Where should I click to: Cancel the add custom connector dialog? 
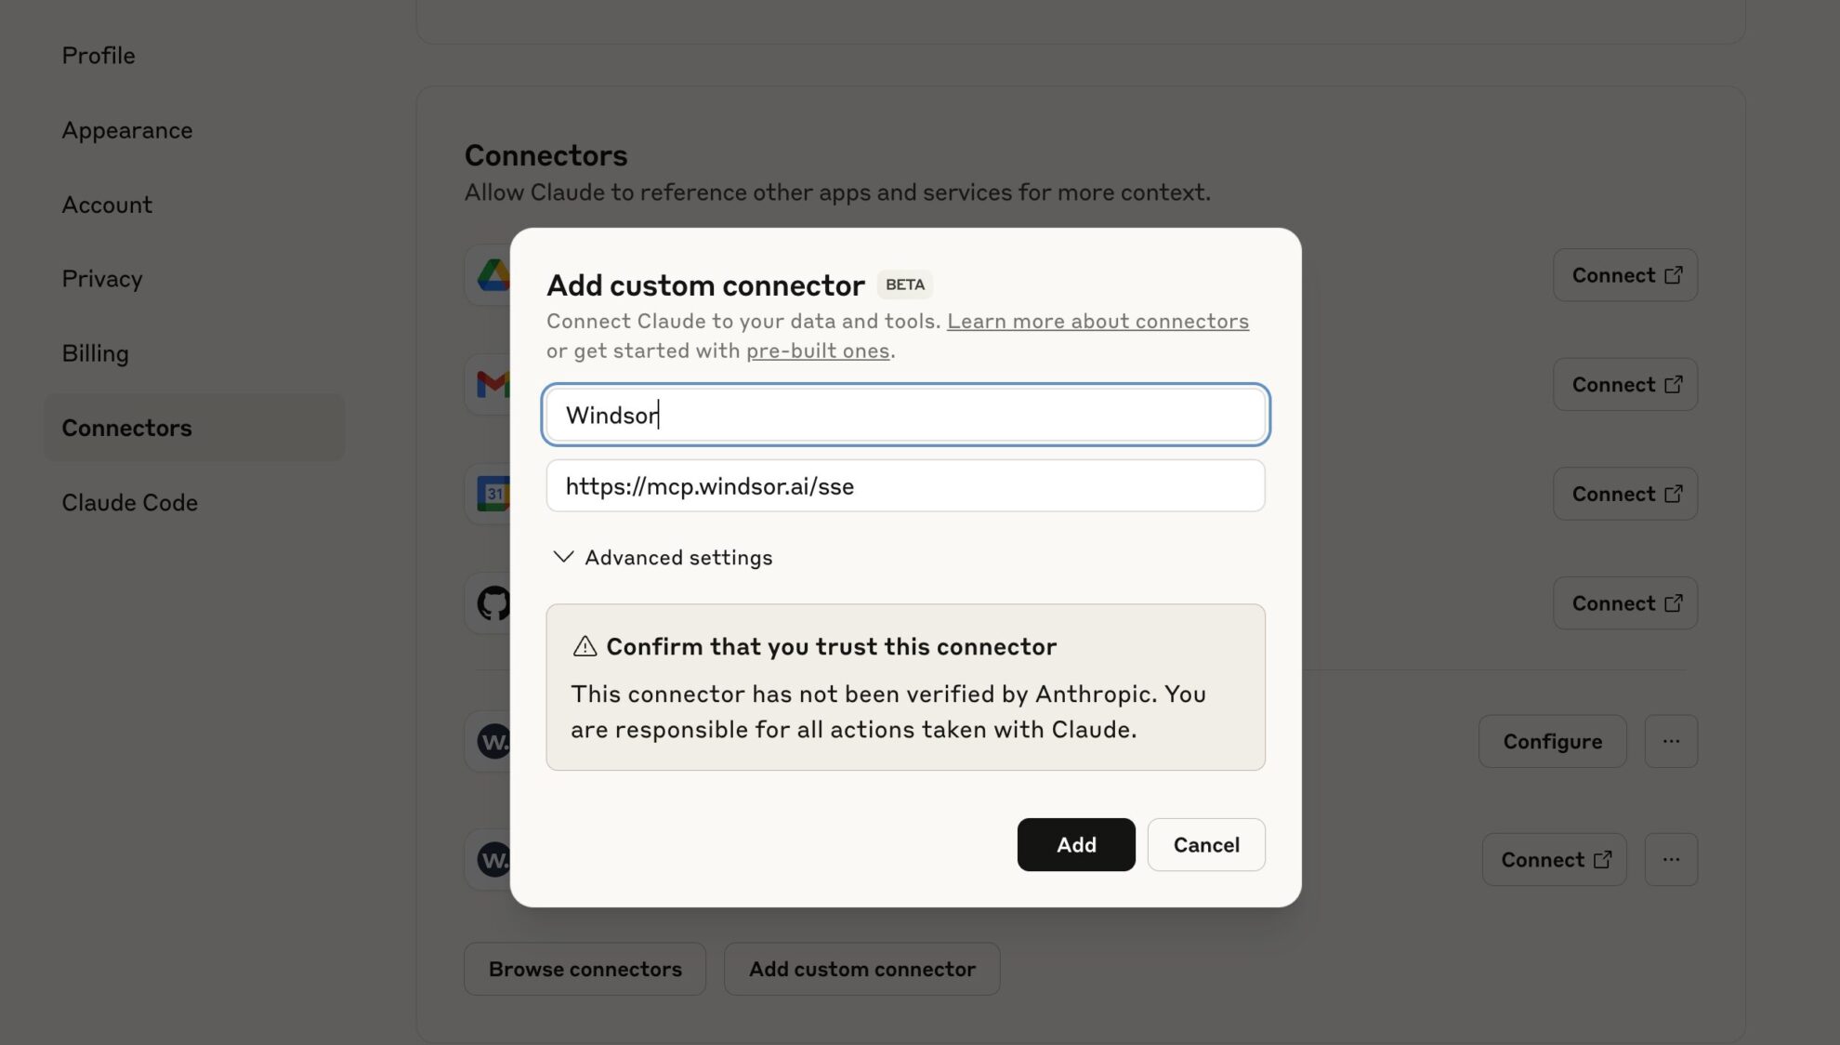[x=1206, y=844]
